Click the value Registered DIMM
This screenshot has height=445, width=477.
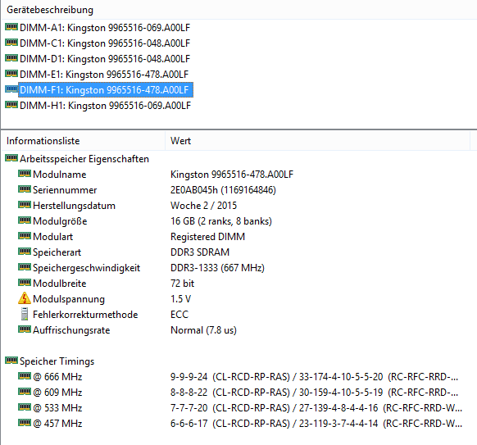tap(208, 237)
